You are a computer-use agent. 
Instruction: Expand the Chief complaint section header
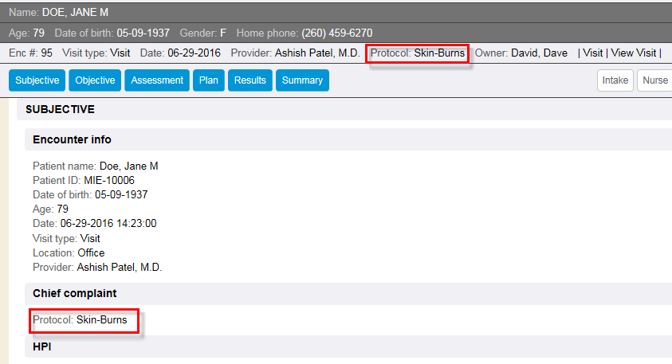74,294
